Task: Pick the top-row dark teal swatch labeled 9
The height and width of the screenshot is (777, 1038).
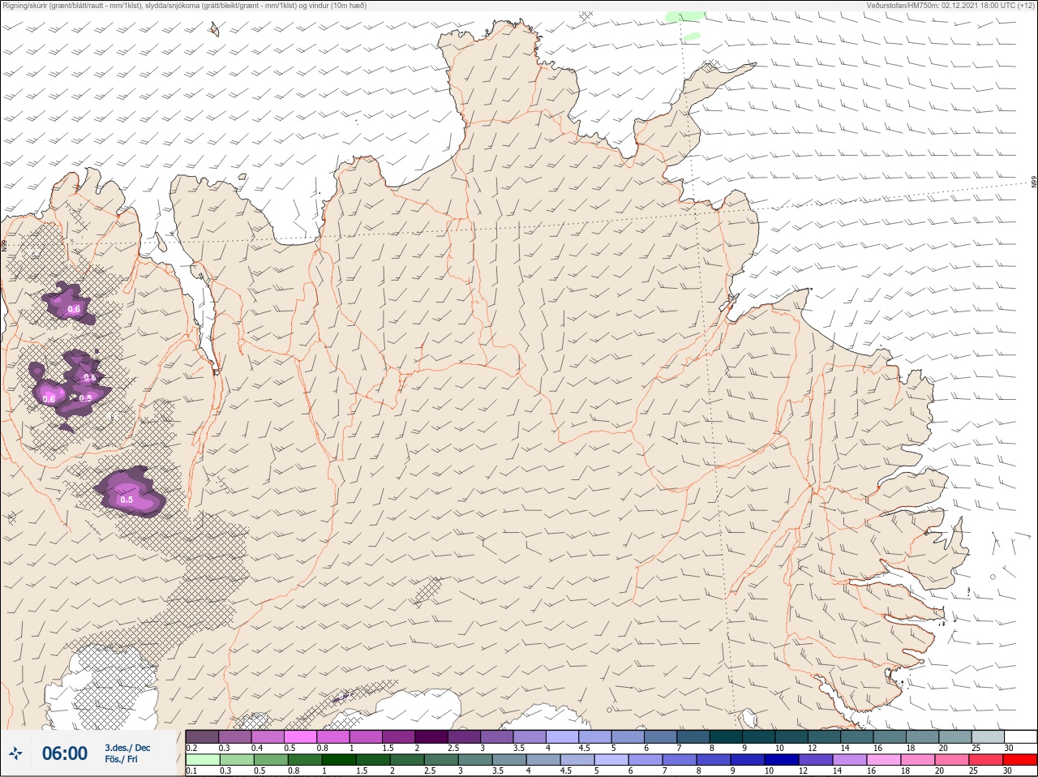Action: click(x=760, y=736)
